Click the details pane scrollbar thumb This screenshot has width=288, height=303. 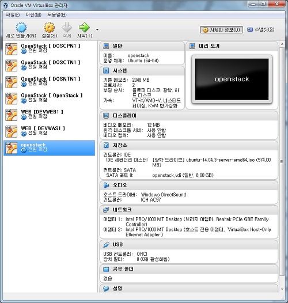(x=282, y=161)
